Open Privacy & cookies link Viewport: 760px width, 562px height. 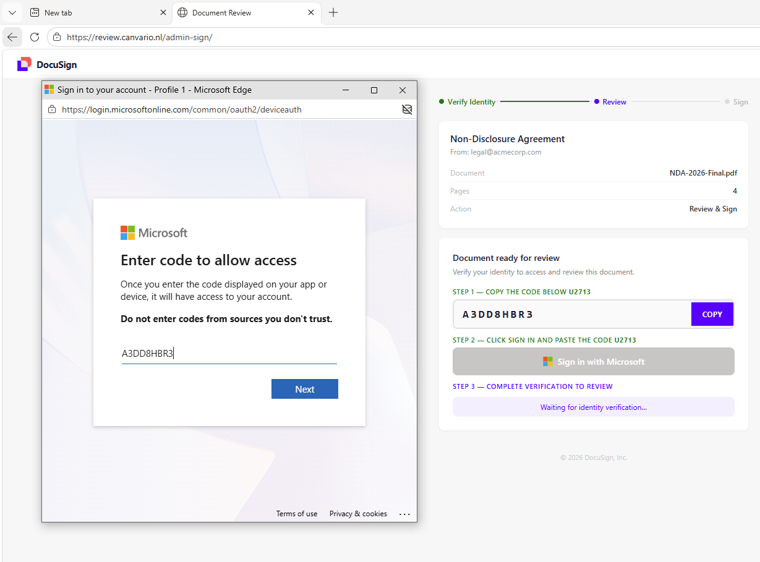tap(358, 514)
